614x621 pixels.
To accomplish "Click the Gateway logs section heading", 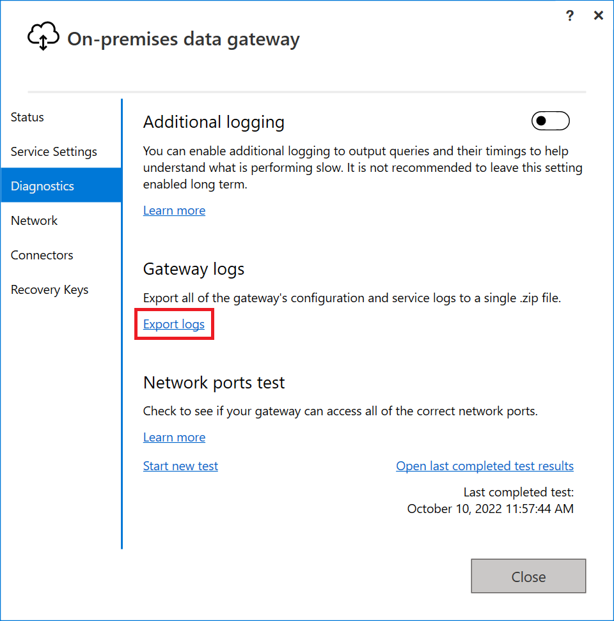I will point(193,269).
